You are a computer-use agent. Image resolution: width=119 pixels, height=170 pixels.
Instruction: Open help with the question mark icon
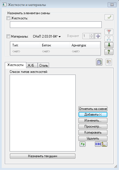point(109,52)
